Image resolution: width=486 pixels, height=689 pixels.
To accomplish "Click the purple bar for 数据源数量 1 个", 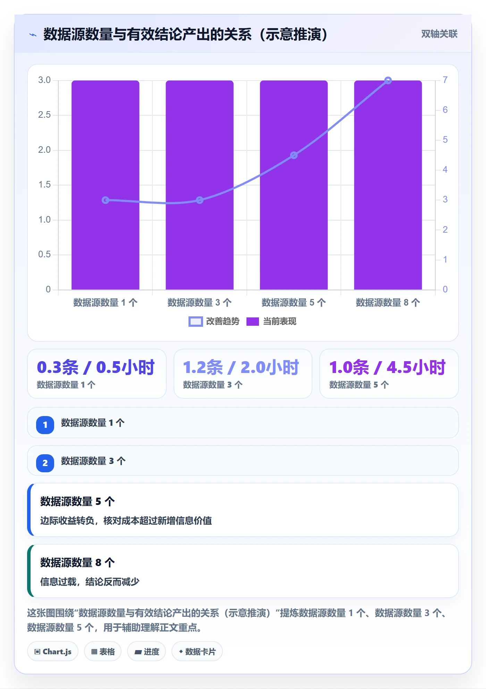I will (106, 185).
